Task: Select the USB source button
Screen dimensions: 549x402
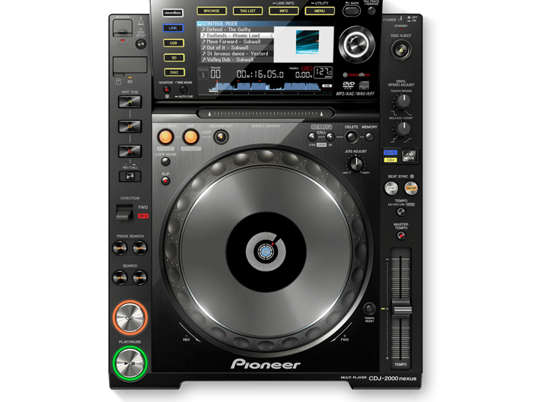Action: click(173, 43)
